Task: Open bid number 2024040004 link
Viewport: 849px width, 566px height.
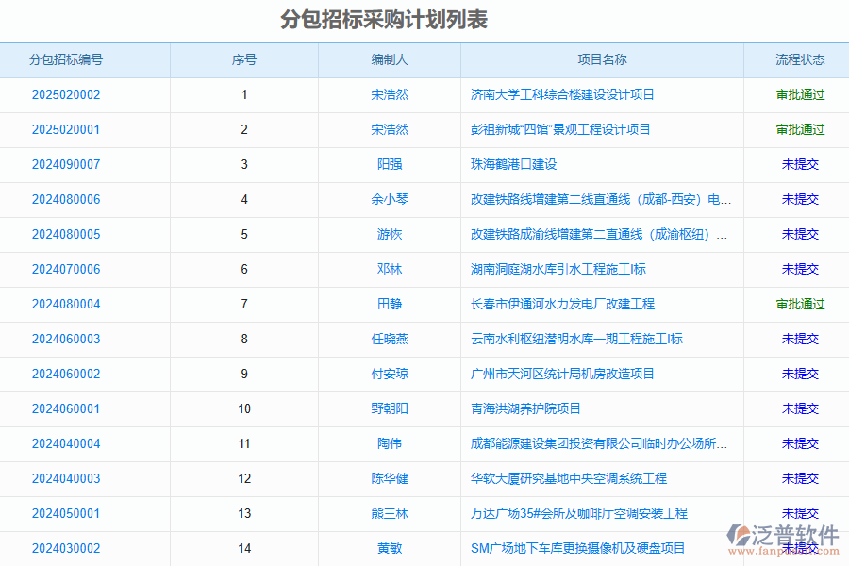Action: [66, 443]
